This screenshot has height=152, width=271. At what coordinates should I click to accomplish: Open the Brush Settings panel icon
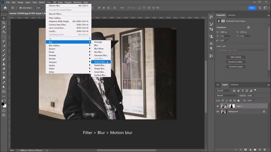211,24
